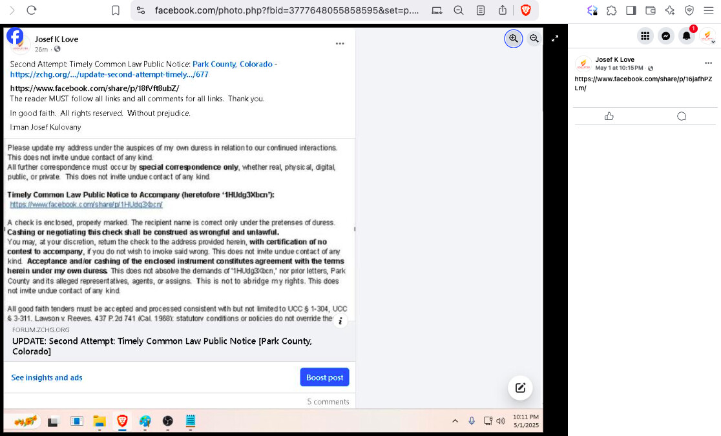The height and width of the screenshot is (436, 721).
Task: Click the purple extension icon in the toolbar
Action: (x=592, y=10)
